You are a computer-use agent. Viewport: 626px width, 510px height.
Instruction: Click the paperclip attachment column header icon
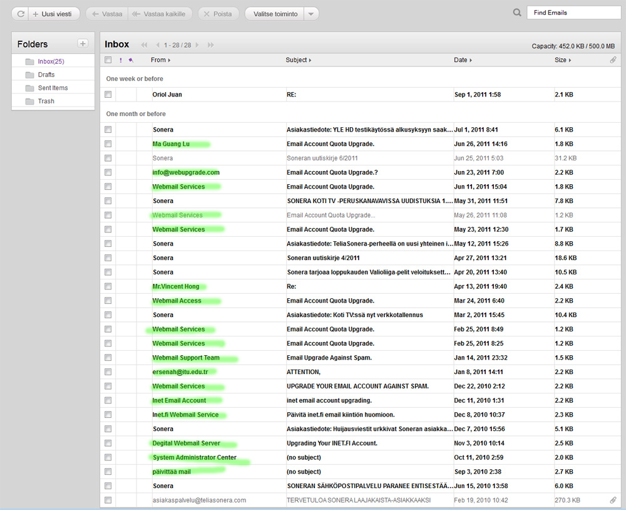coord(613,60)
